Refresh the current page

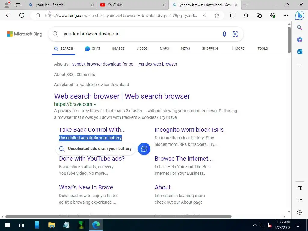pyautogui.click(x=22, y=15)
